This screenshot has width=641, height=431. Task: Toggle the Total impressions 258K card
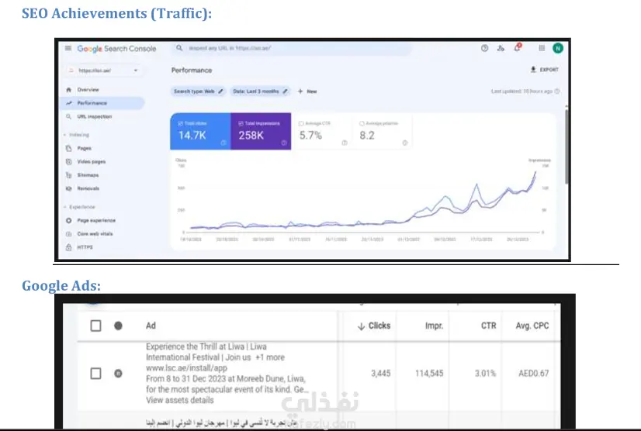(x=261, y=131)
